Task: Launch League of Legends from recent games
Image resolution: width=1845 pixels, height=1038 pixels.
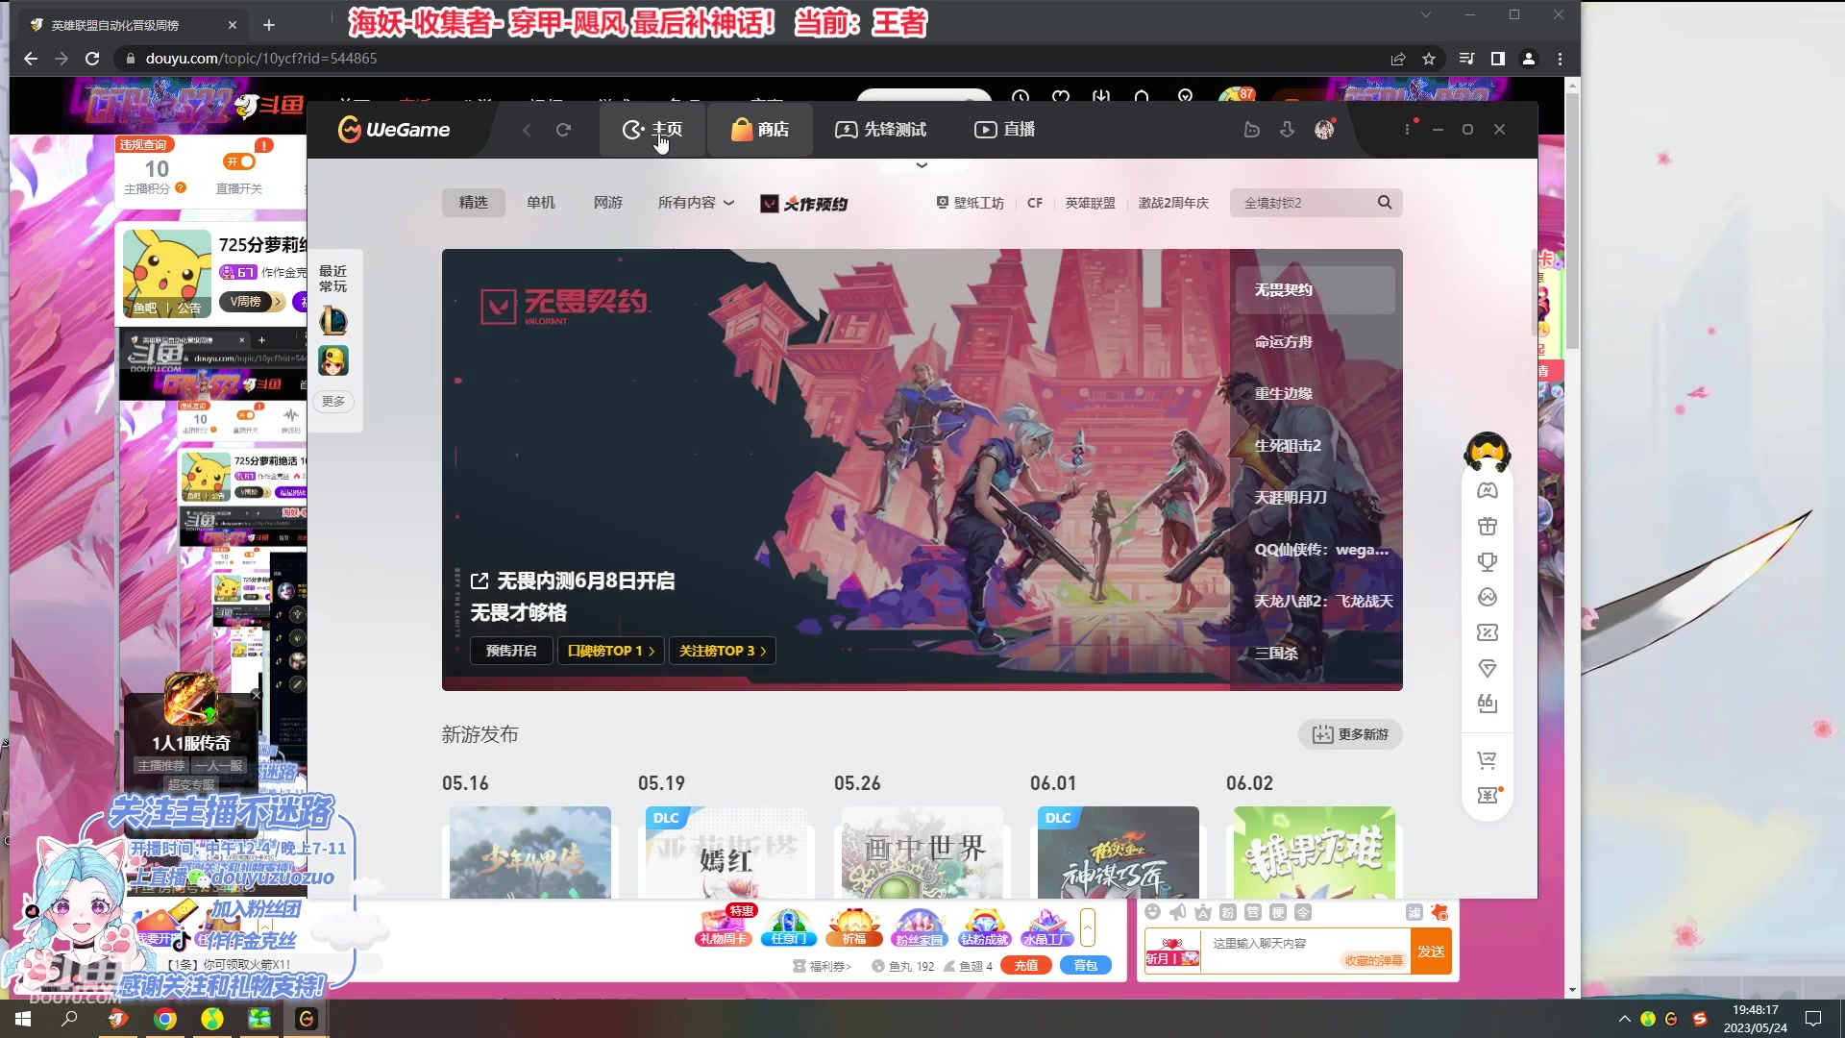Action: click(333, 320)
